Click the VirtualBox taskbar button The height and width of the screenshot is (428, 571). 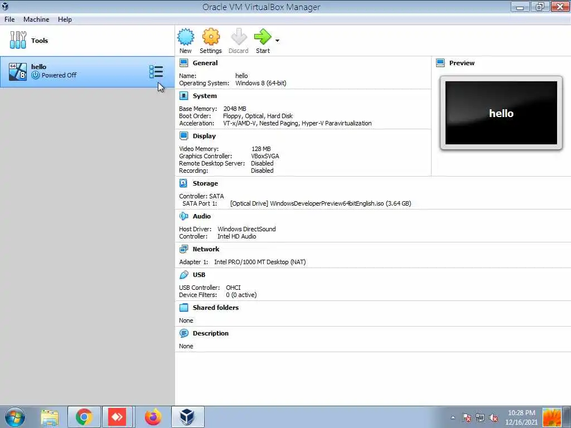187,417
